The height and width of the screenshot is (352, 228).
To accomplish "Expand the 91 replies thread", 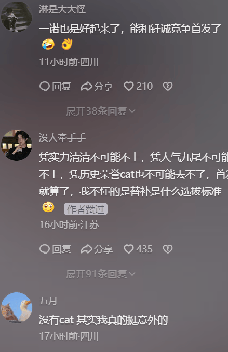I will tap(101, 274).
